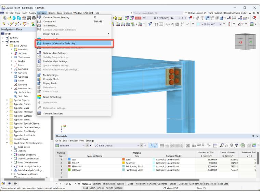Click the yellow comment bubble toolbar icon
Screen dimensions: 260x195
pyautogui.click(x=115, y=18)
